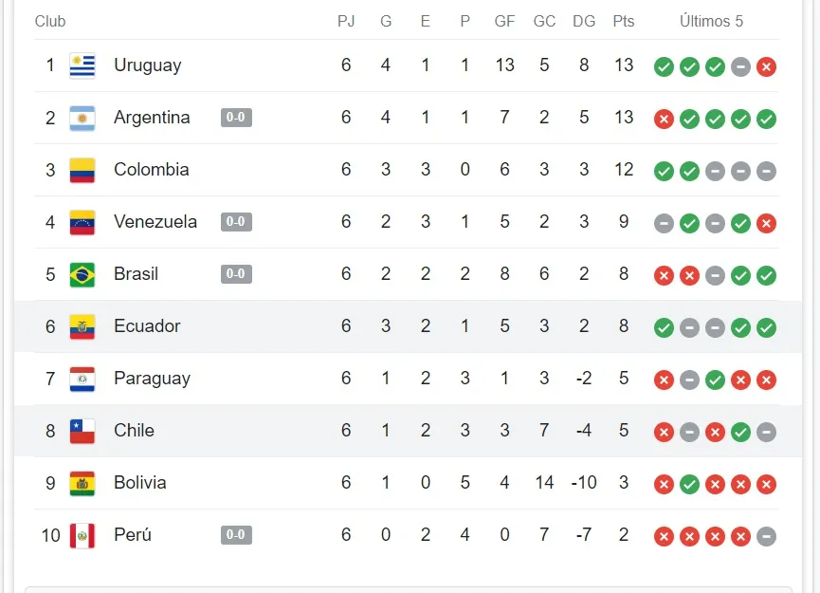Click the Argentina flag icon
This screenshot has width=820, height=593.
pyautogui.click(x=85, y=118)
